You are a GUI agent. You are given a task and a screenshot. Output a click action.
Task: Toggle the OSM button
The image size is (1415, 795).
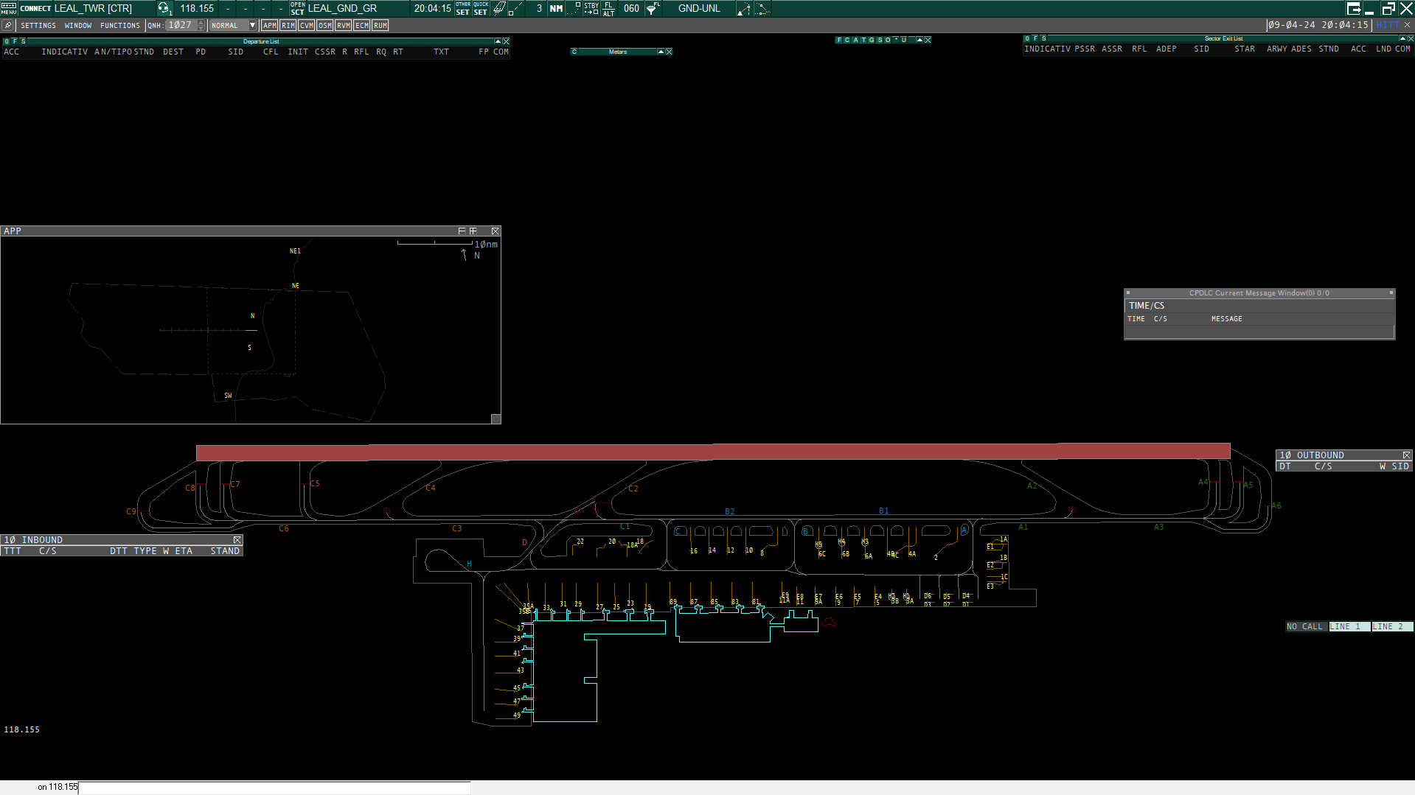click(x=325, y=25)
